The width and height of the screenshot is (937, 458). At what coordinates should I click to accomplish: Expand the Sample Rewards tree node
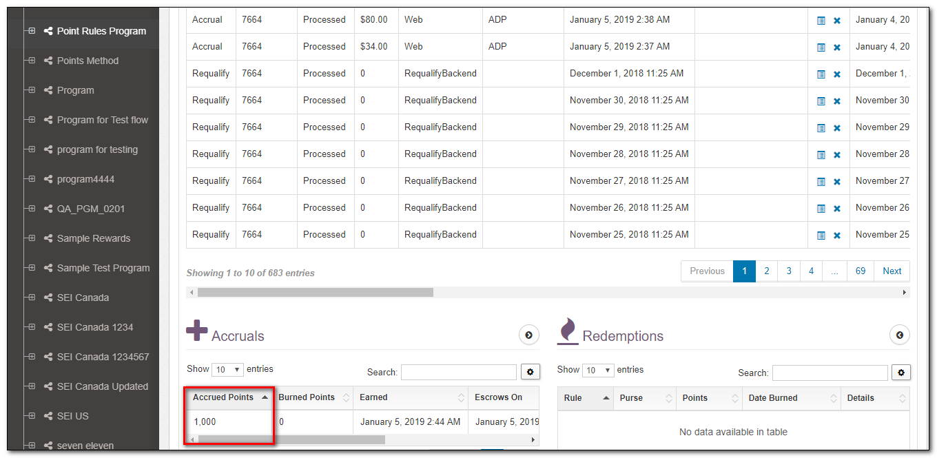[x=32, y=238]
